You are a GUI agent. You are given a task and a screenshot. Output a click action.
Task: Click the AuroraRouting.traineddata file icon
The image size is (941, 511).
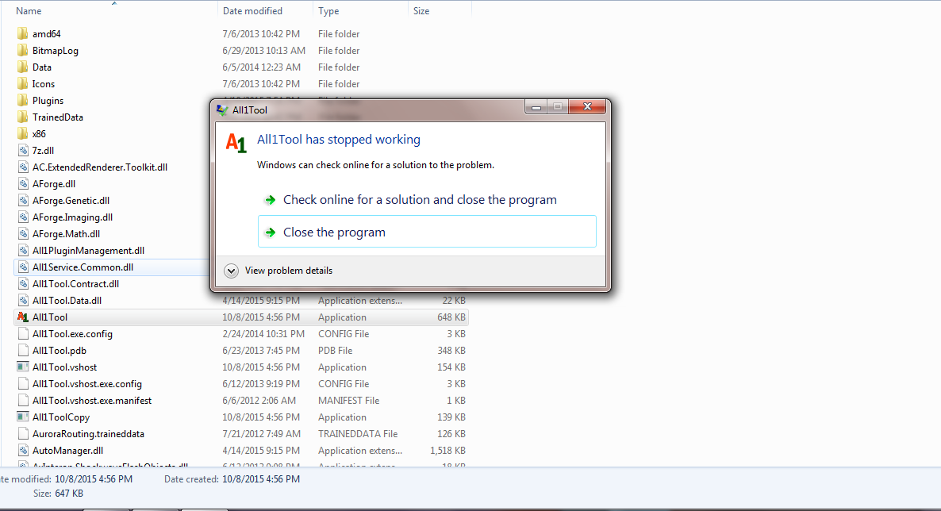point(23,433)
